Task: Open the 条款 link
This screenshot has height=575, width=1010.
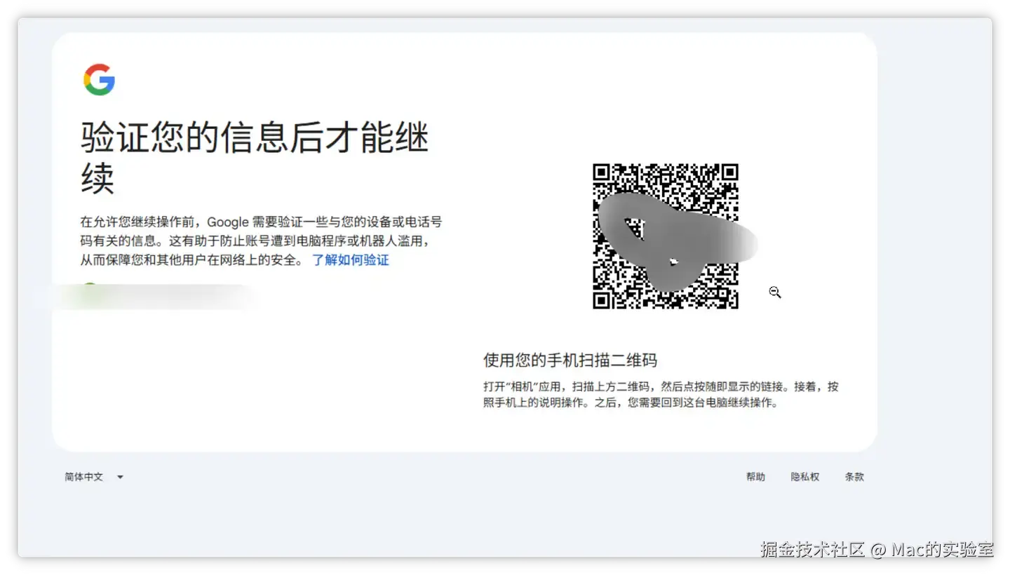Action: (854, 477)
